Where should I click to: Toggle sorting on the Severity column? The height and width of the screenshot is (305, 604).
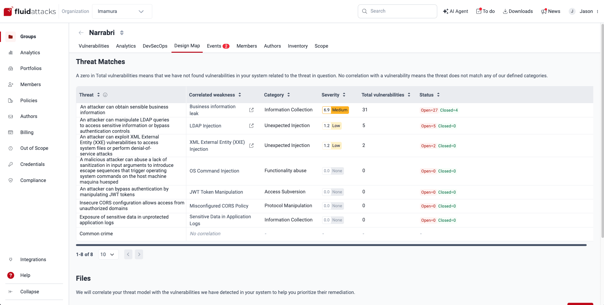344,95
